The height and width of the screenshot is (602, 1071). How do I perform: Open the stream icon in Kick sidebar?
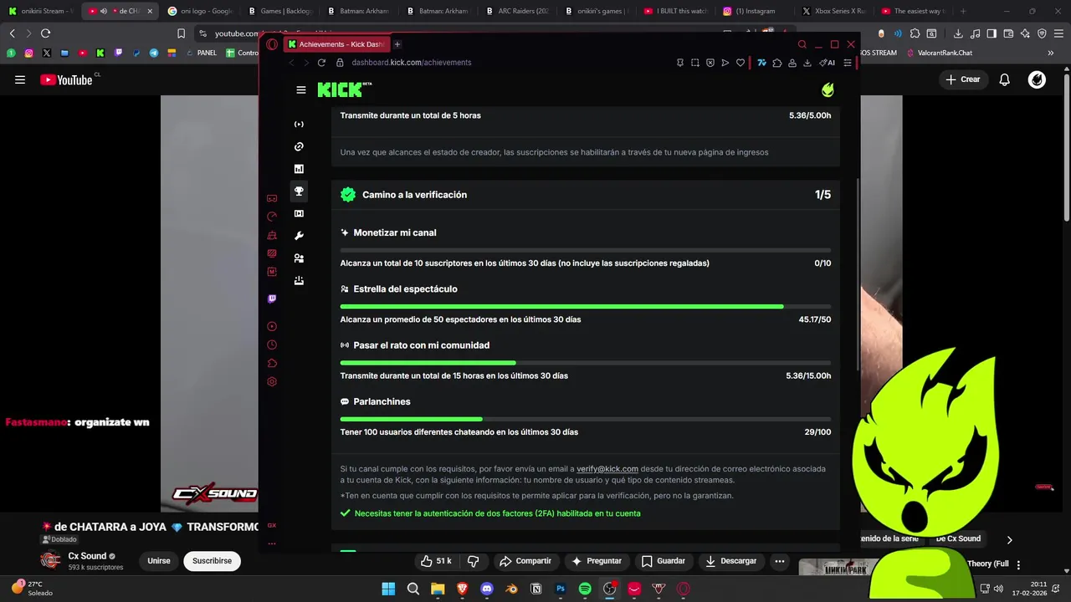(299, 125)
